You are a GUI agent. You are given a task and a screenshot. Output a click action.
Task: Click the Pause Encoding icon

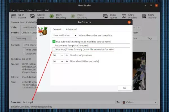pyautogui.click(x=73, y=16)
